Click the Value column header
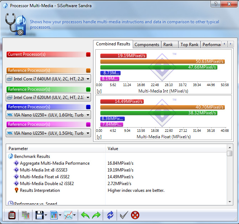The image size is (239, 224). (x=166, y=149)
